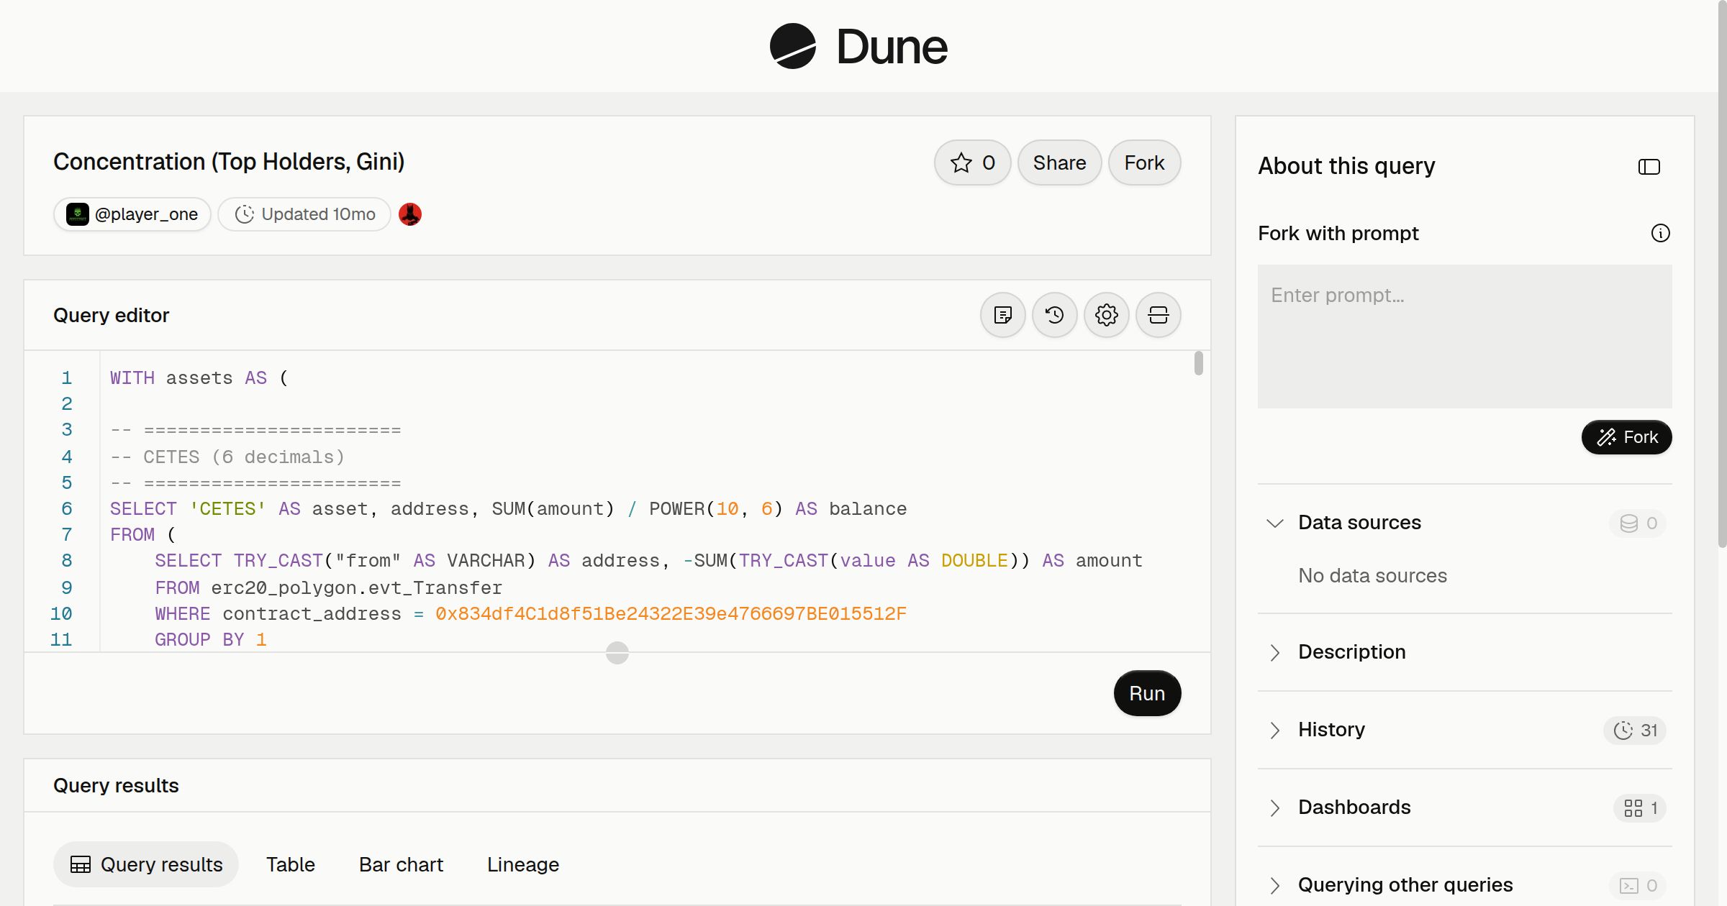The width and height of the screenshot is (1727, 906).
Task: Click the Data sources count badge
Action: click(x=1638, y=523)
